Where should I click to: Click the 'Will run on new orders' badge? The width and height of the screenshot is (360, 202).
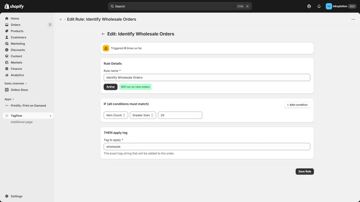coord(135,87)
